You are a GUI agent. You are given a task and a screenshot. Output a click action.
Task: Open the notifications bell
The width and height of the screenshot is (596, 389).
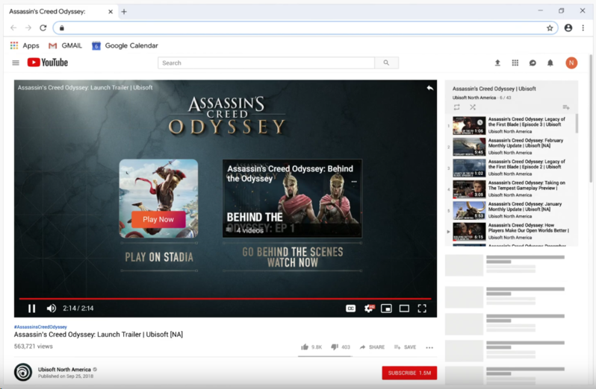coord(550,63)
